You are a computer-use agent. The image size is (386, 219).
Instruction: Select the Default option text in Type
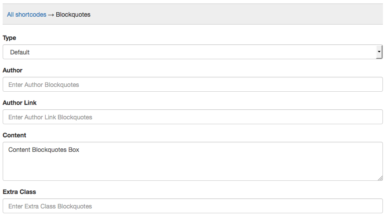(20, 52)
